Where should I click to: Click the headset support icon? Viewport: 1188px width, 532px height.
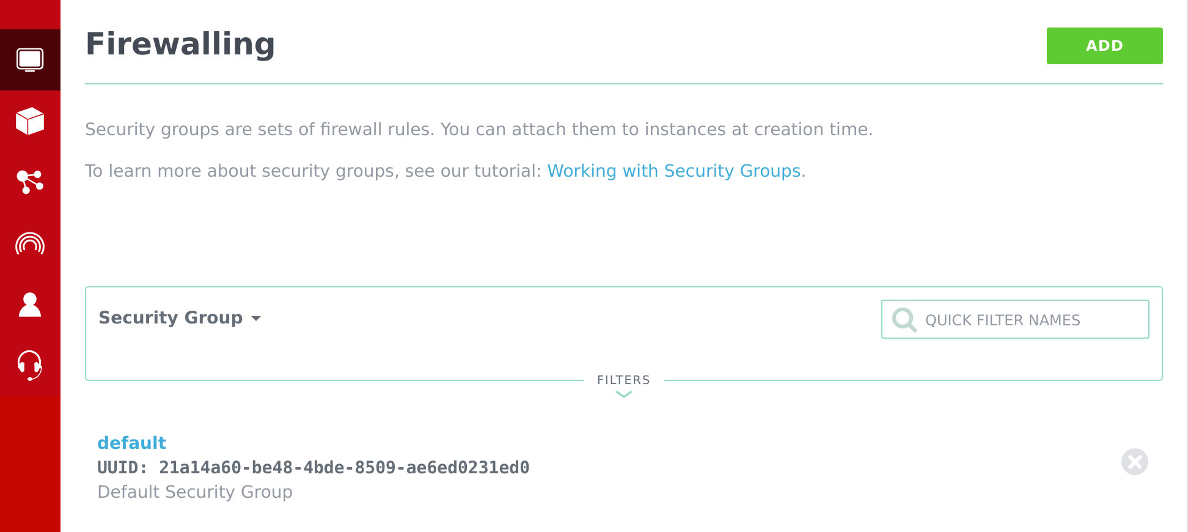tap(30, 365)
